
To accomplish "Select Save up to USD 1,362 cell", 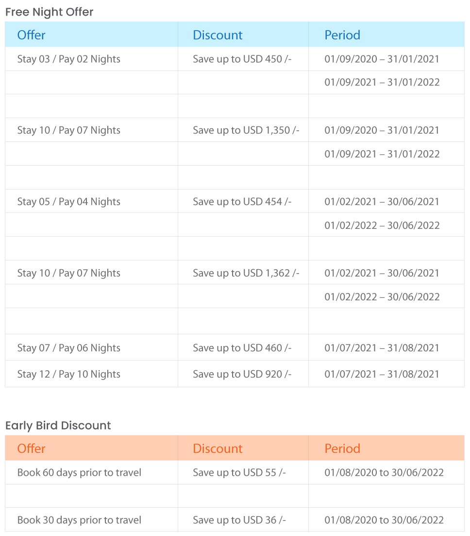I will point(243,273).
